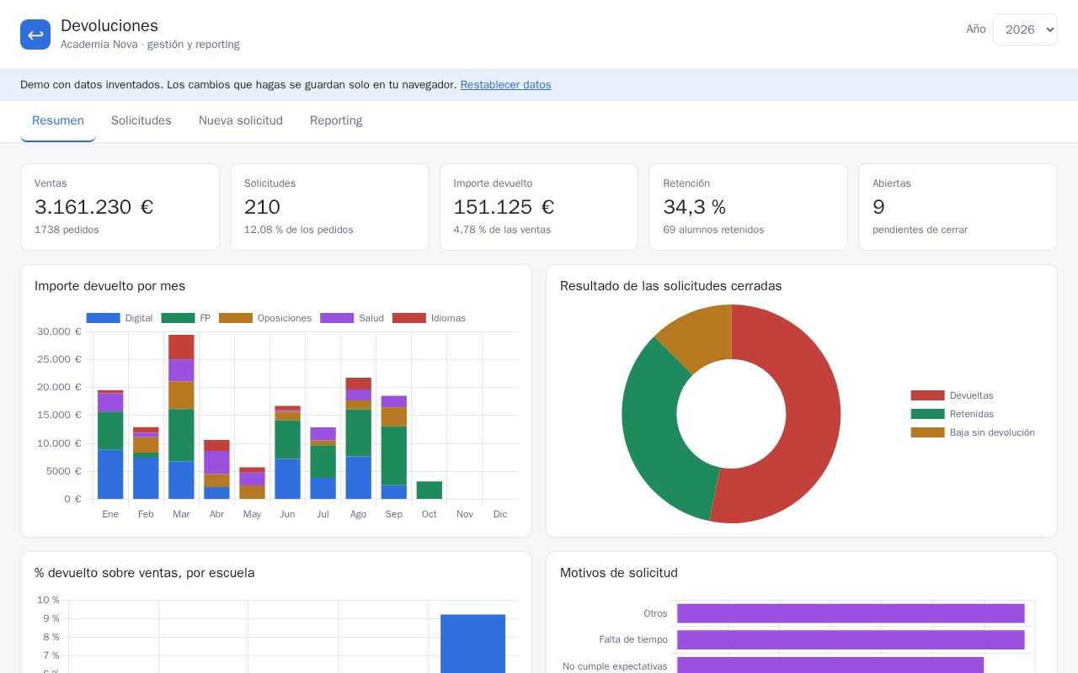Image resolution: width=1078 pixels, height=673 pixels.
Task: Click the Ago bar in monthly chart
Action: (358, 438)
